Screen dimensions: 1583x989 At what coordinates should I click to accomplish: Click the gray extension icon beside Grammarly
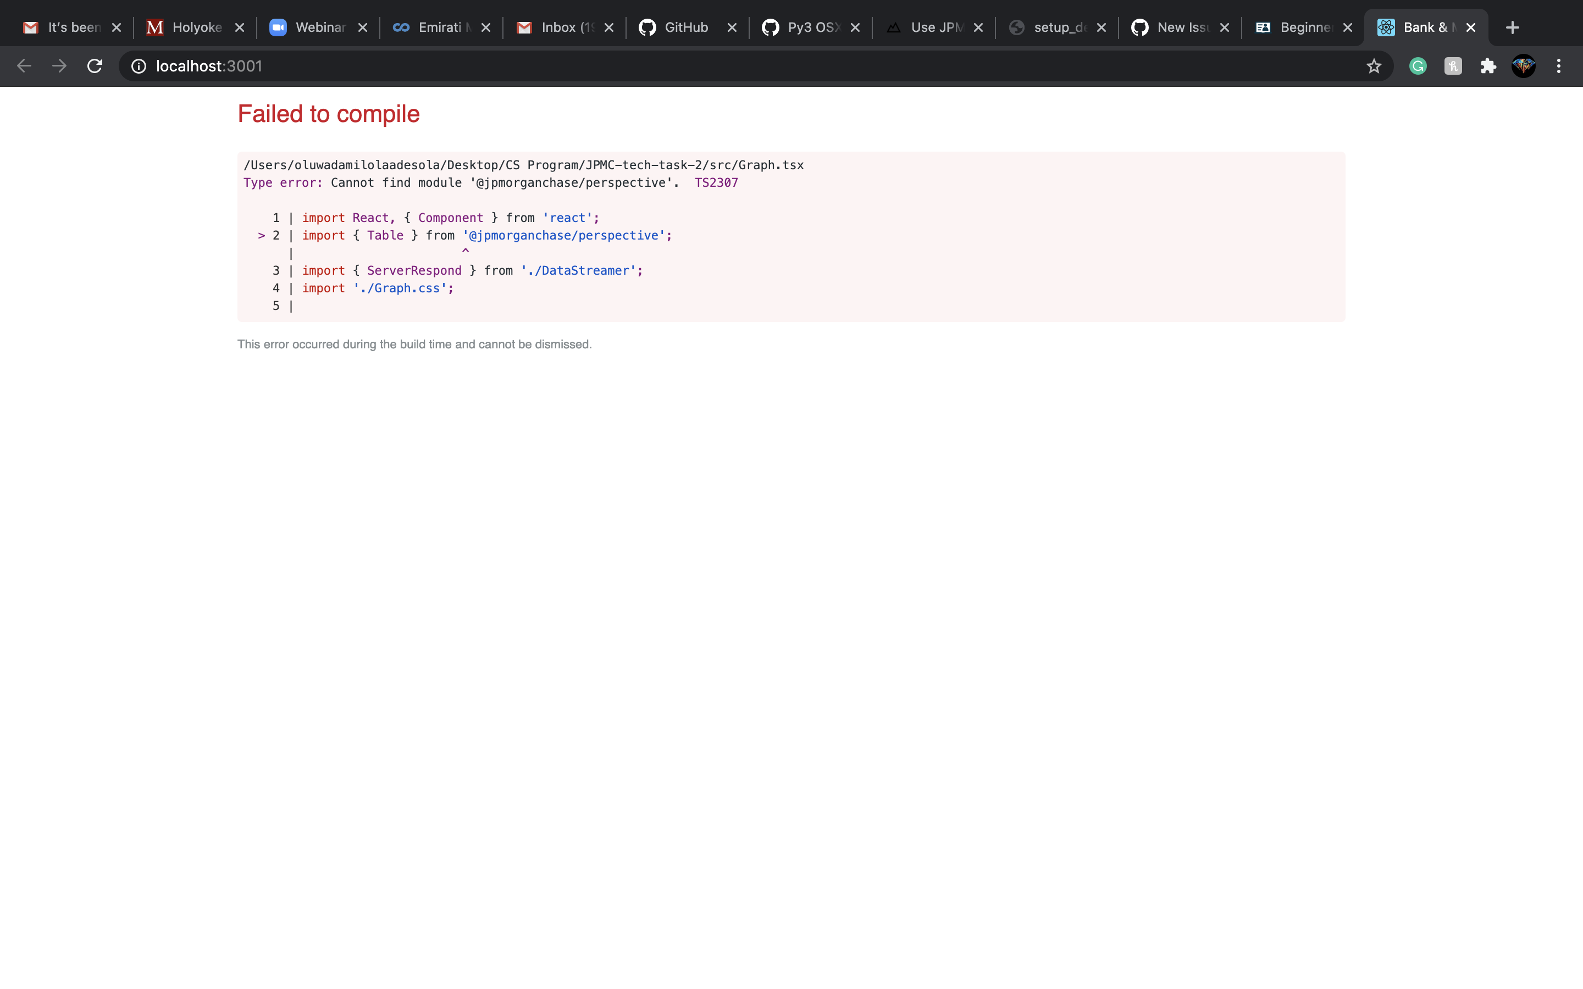(x=1453, y=66)
